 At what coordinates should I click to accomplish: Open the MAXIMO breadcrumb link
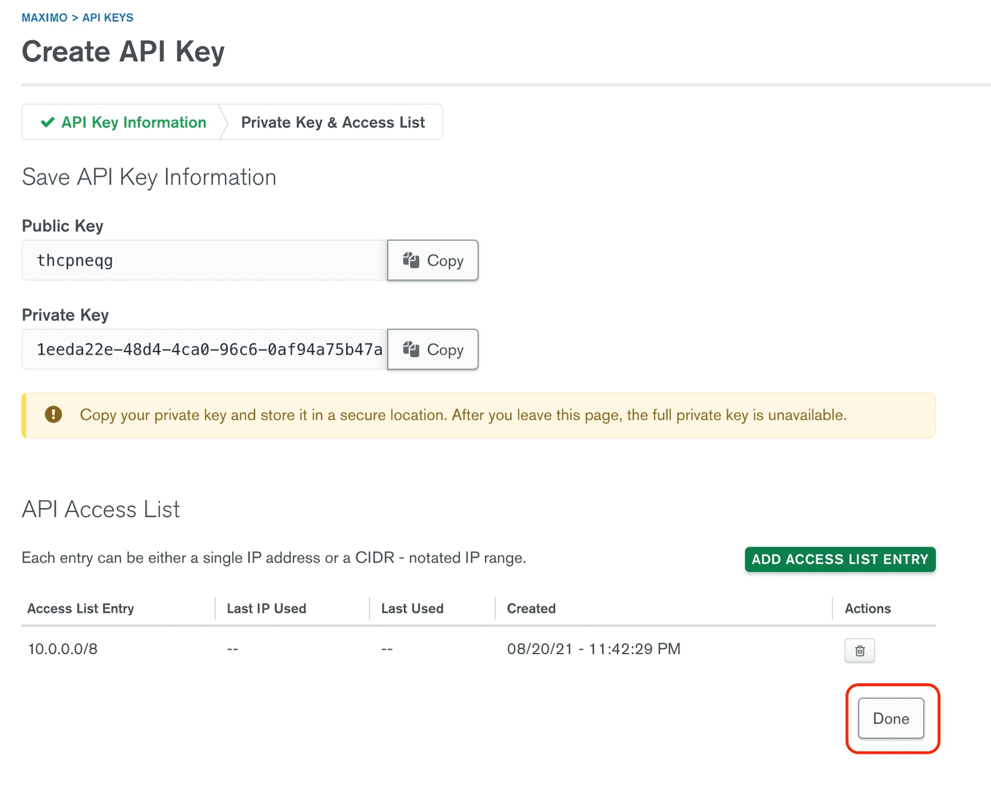tap(44, 17)
